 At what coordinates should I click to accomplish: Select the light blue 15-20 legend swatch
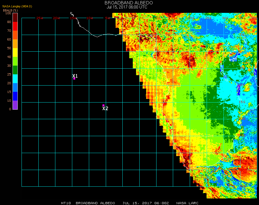tap(15, 87)
